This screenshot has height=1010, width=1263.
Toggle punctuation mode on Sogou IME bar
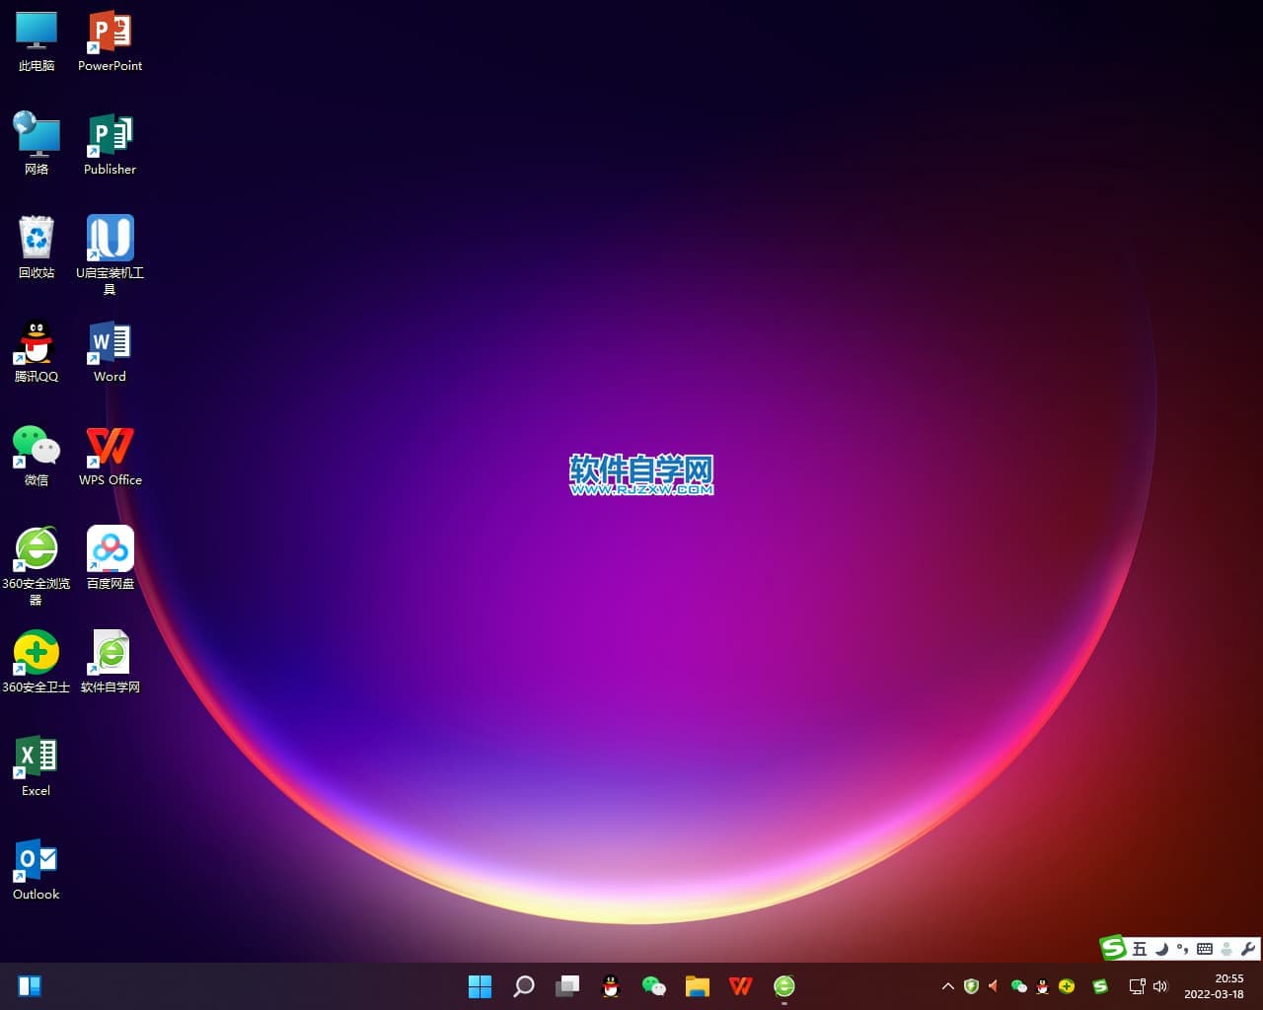[x=1182, y=949]
